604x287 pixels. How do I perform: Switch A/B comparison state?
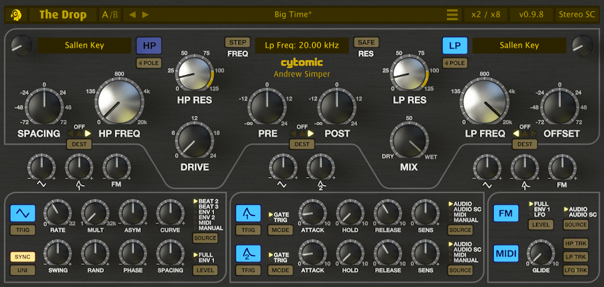[110, 15]
